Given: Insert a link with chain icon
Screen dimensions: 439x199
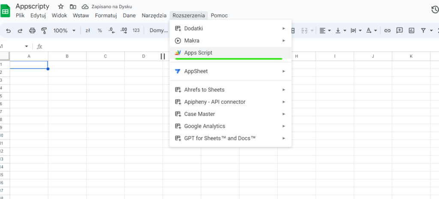Looking at the screenshot, I should 387,30.
